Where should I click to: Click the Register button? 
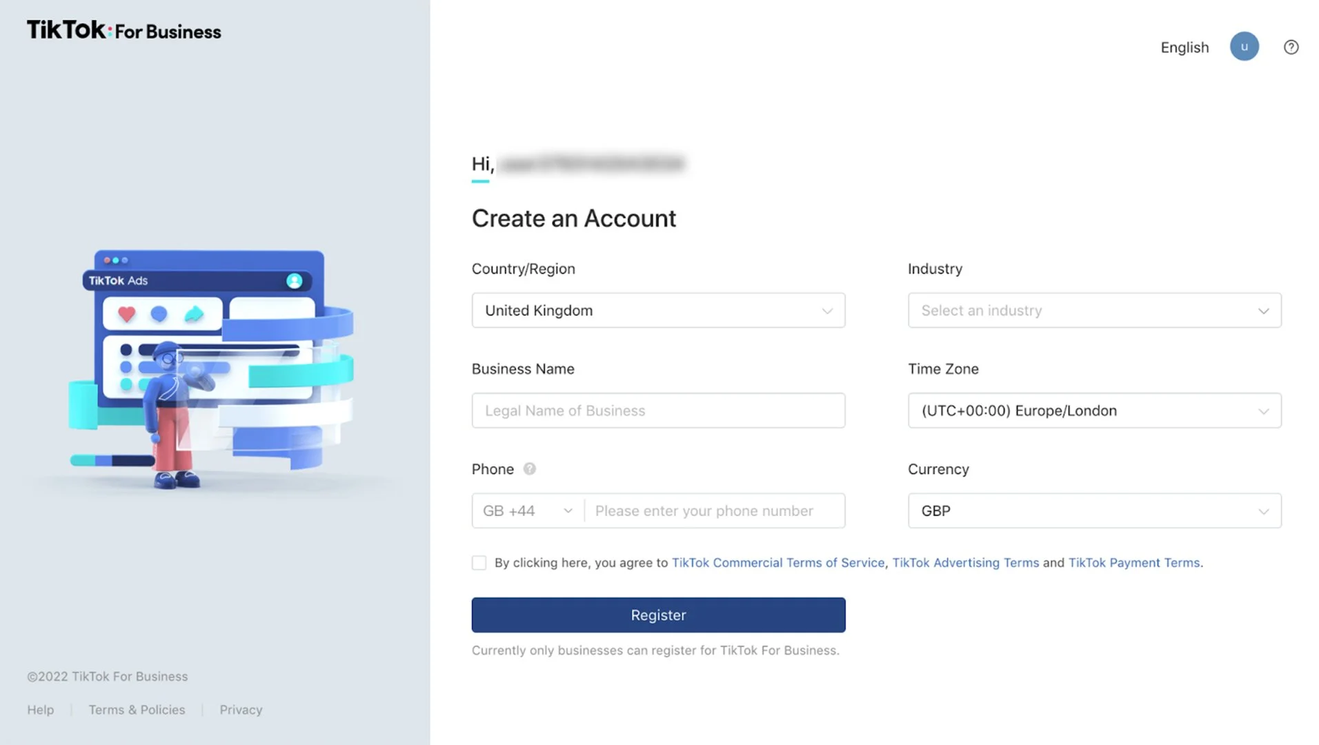[658, 615]
